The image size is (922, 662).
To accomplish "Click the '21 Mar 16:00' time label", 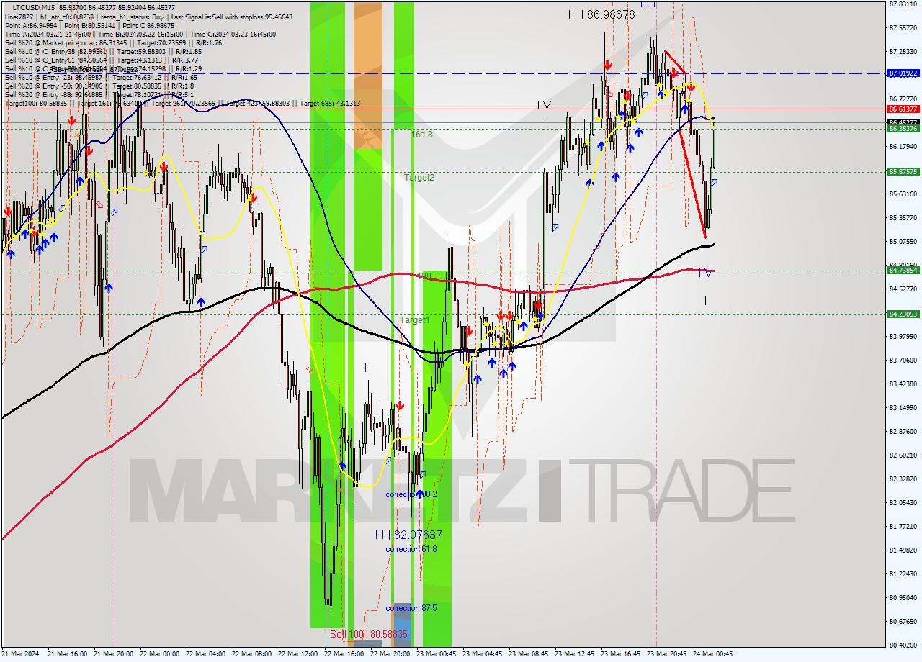I will (68, 654).
